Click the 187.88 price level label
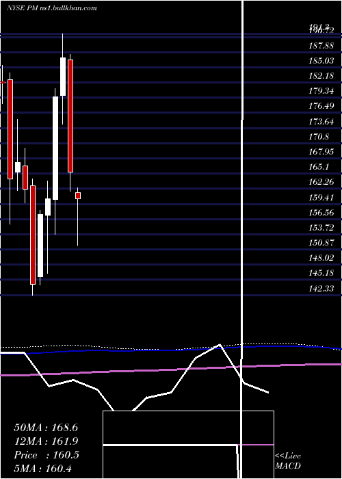 pyautogui.click(x=321, y=46)
